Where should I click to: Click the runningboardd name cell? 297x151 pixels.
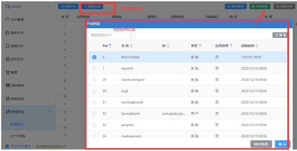pyautogui.click(x=132, y=102)
